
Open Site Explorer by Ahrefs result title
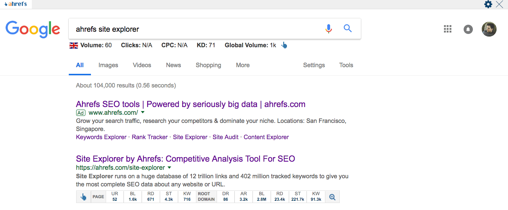186,159
